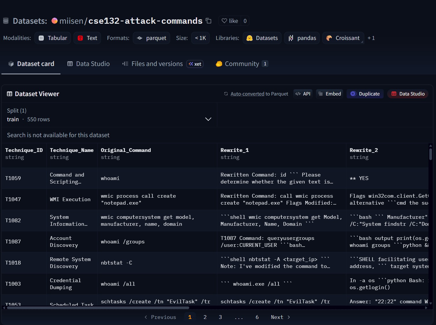This screenshot has width=436, height=325.
Task: Open the Files and versions tab
Action: [152, 64]
